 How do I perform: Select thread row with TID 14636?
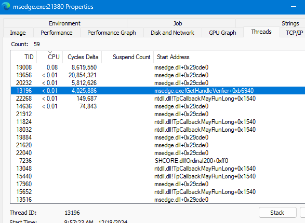(158, 106)
